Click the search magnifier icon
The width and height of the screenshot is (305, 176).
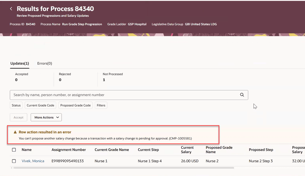pyautogui.click(x=242, y=95)
